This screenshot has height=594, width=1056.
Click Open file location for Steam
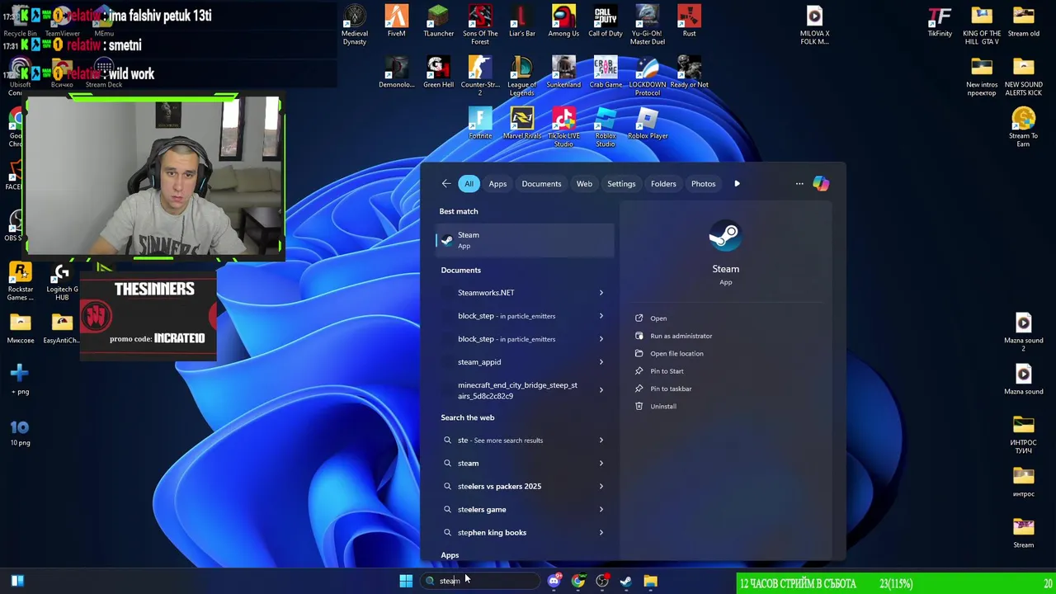click(x=676, y=353)
